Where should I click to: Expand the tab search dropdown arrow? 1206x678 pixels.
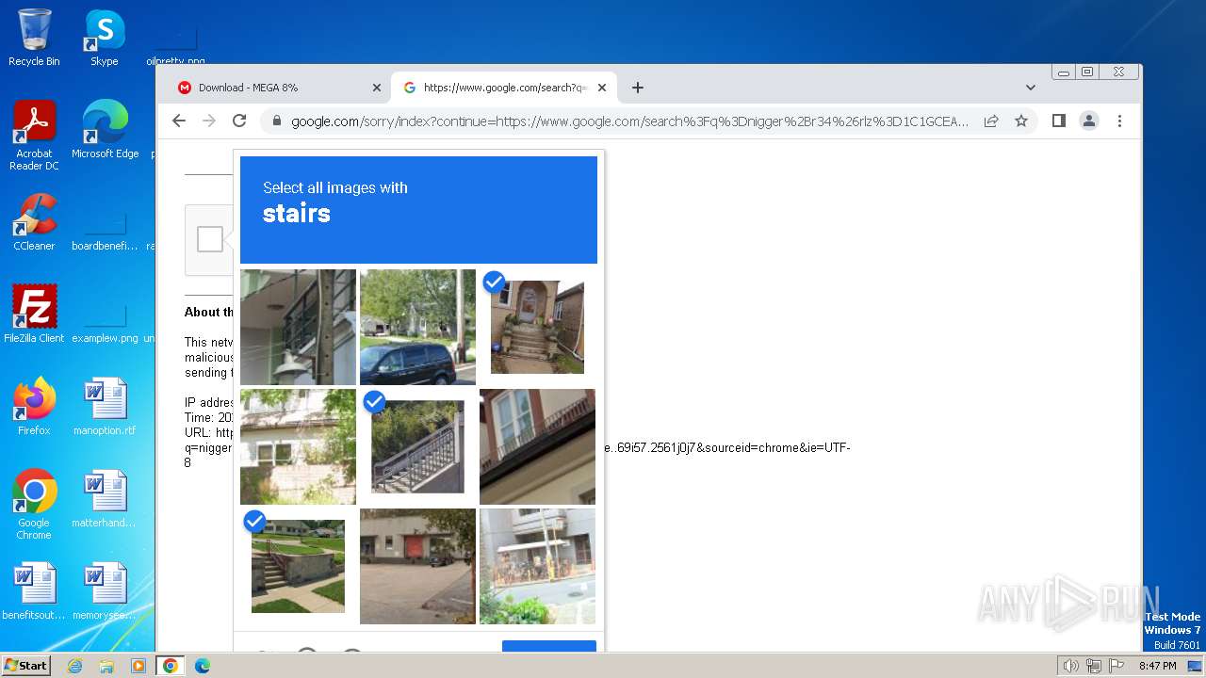click(1031, 88)
